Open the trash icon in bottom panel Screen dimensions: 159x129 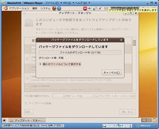coord(155,120)
